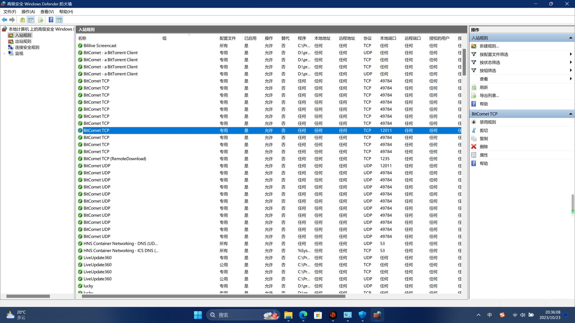
Task: Expand the 查看 submenu arrow
Action: (571, 79)
